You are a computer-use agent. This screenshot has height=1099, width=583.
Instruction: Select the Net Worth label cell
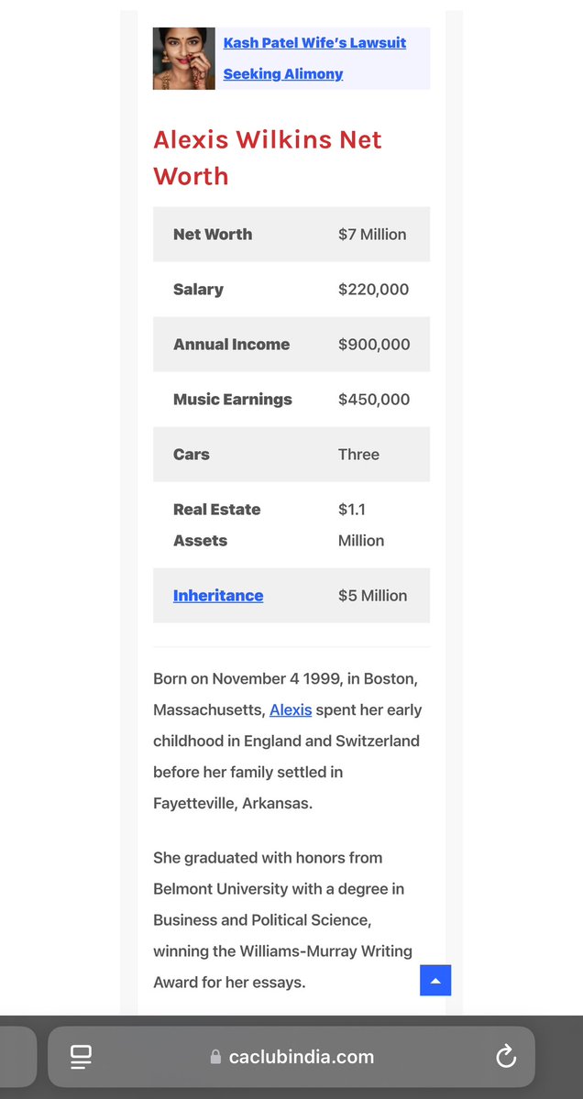tap(213, 235)
